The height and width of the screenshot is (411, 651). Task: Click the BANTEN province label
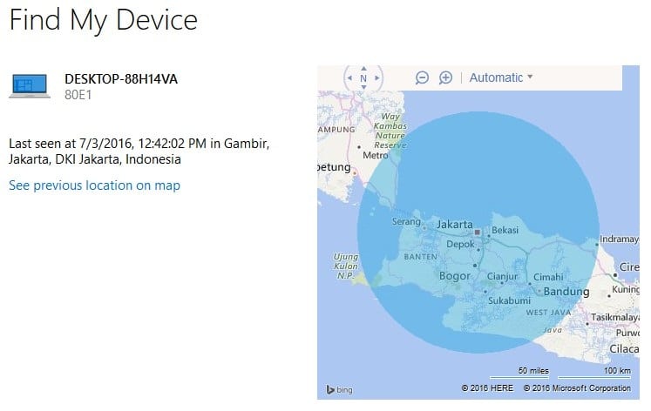421,257
